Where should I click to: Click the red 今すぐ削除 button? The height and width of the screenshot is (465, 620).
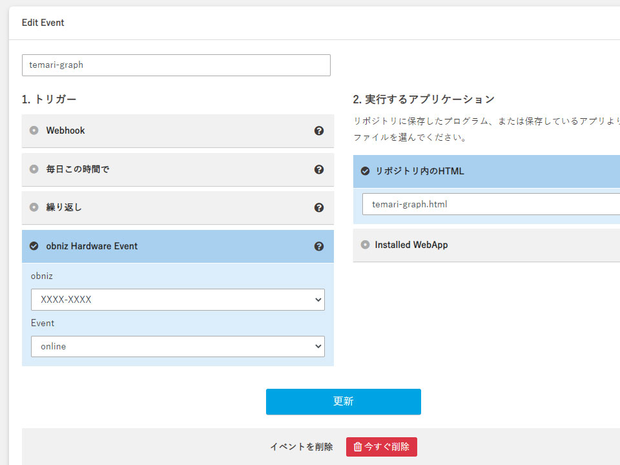[382, 447]
